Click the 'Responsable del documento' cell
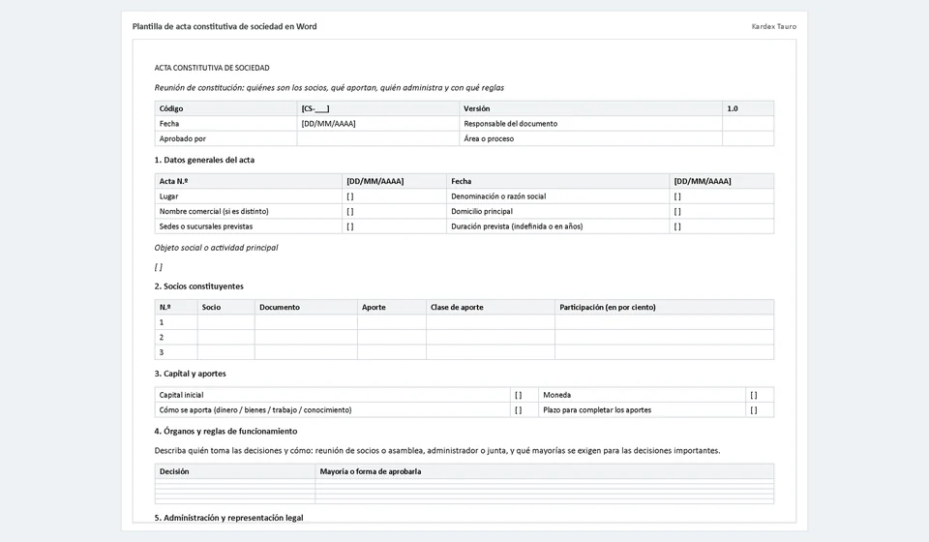The height and width of the screenshot is (542, 929). pyautogui.click(x=590, y=124)
